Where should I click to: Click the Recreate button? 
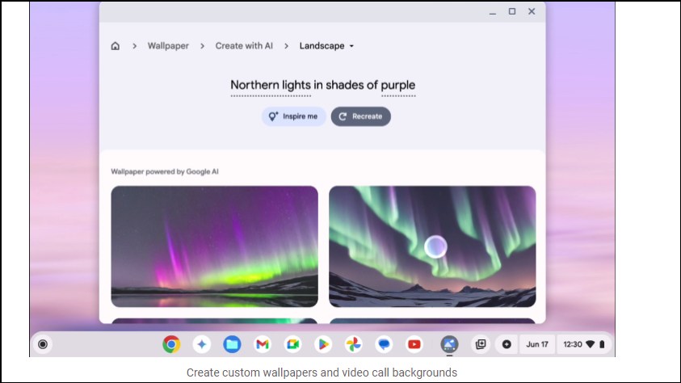361,116
